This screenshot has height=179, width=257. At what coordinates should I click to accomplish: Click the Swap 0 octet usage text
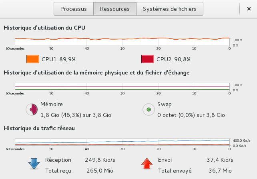[x=191, y=115]
